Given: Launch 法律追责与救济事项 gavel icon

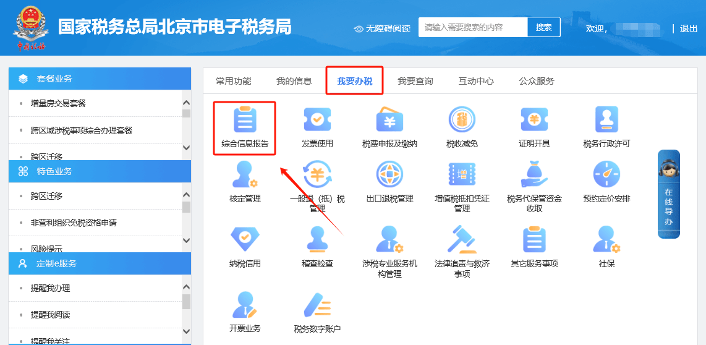Looking at the screenshot, I should [462, 239].
